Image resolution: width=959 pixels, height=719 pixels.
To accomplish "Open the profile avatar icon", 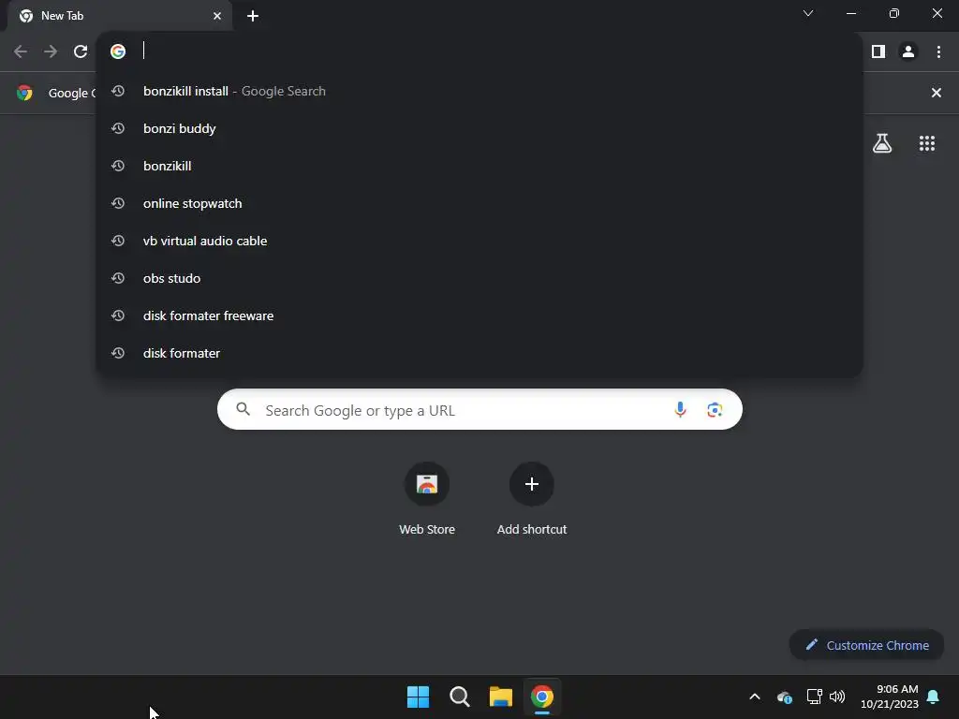I will pyautogui.click(x=908, y=51).
